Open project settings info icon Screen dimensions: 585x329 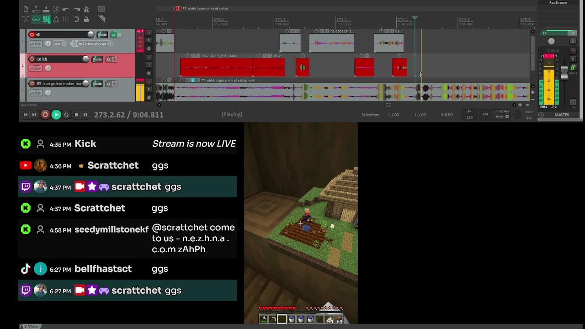tap(56, 9)
